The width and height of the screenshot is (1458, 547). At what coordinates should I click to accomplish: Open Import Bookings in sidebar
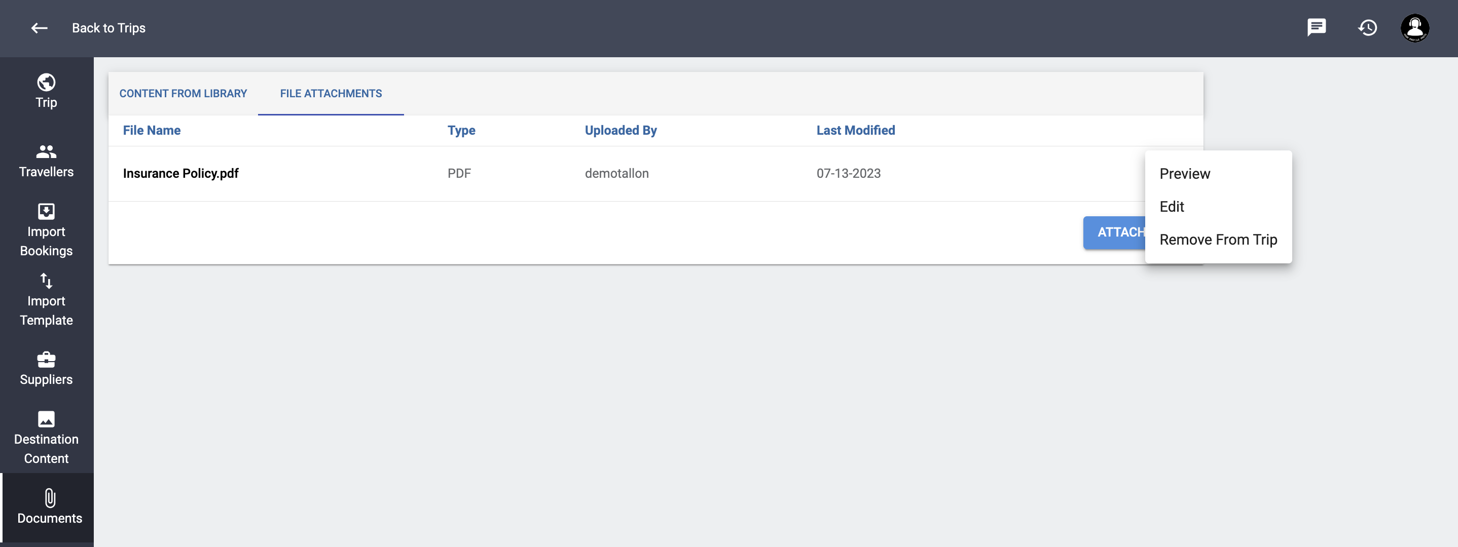click(x=47, y=230)
